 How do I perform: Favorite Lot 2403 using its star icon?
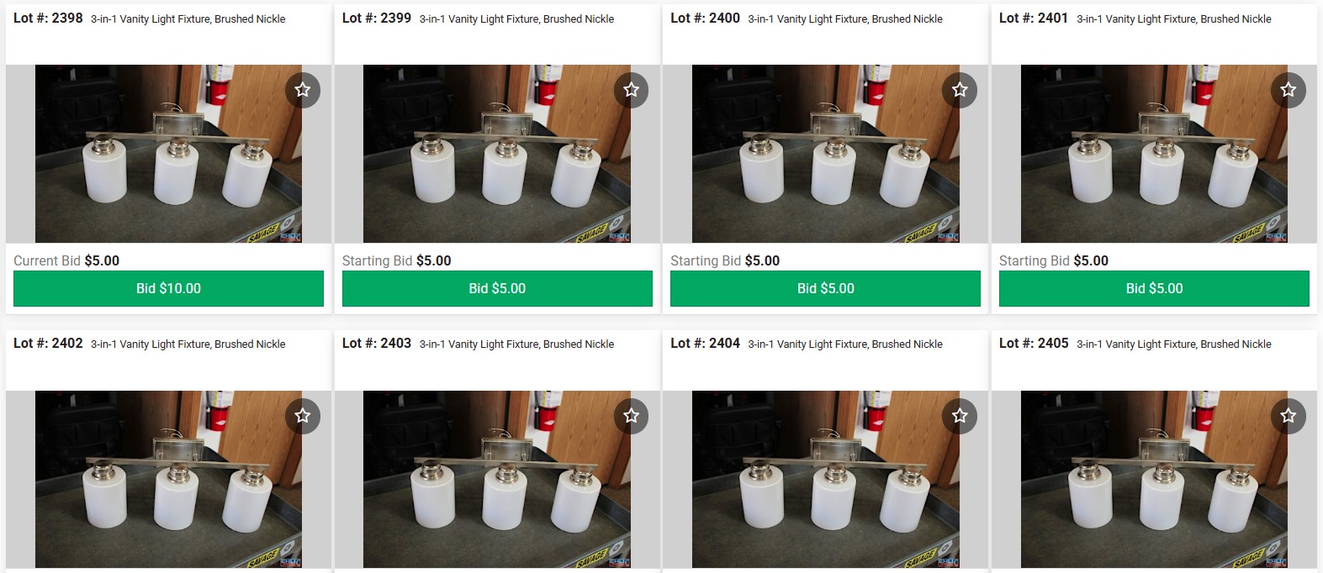pos(631,416)
